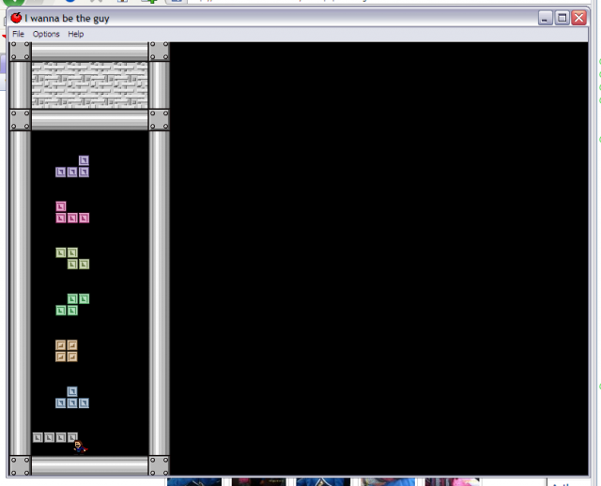Screen dimensions: 601x486
Task: Maximize the I wanna be the guy window
Action: pyautogui.click(x=562, y=18)
